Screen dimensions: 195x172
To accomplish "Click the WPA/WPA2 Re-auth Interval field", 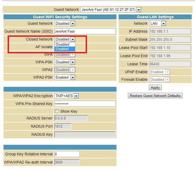I will coord(67,162).
